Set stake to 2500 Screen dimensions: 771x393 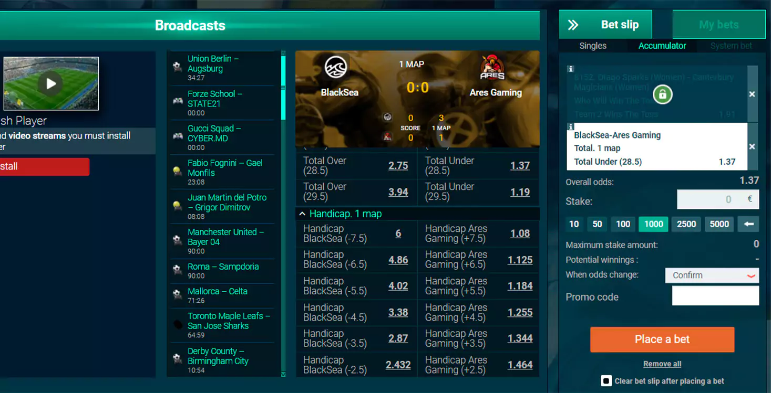tap(686, 224)
